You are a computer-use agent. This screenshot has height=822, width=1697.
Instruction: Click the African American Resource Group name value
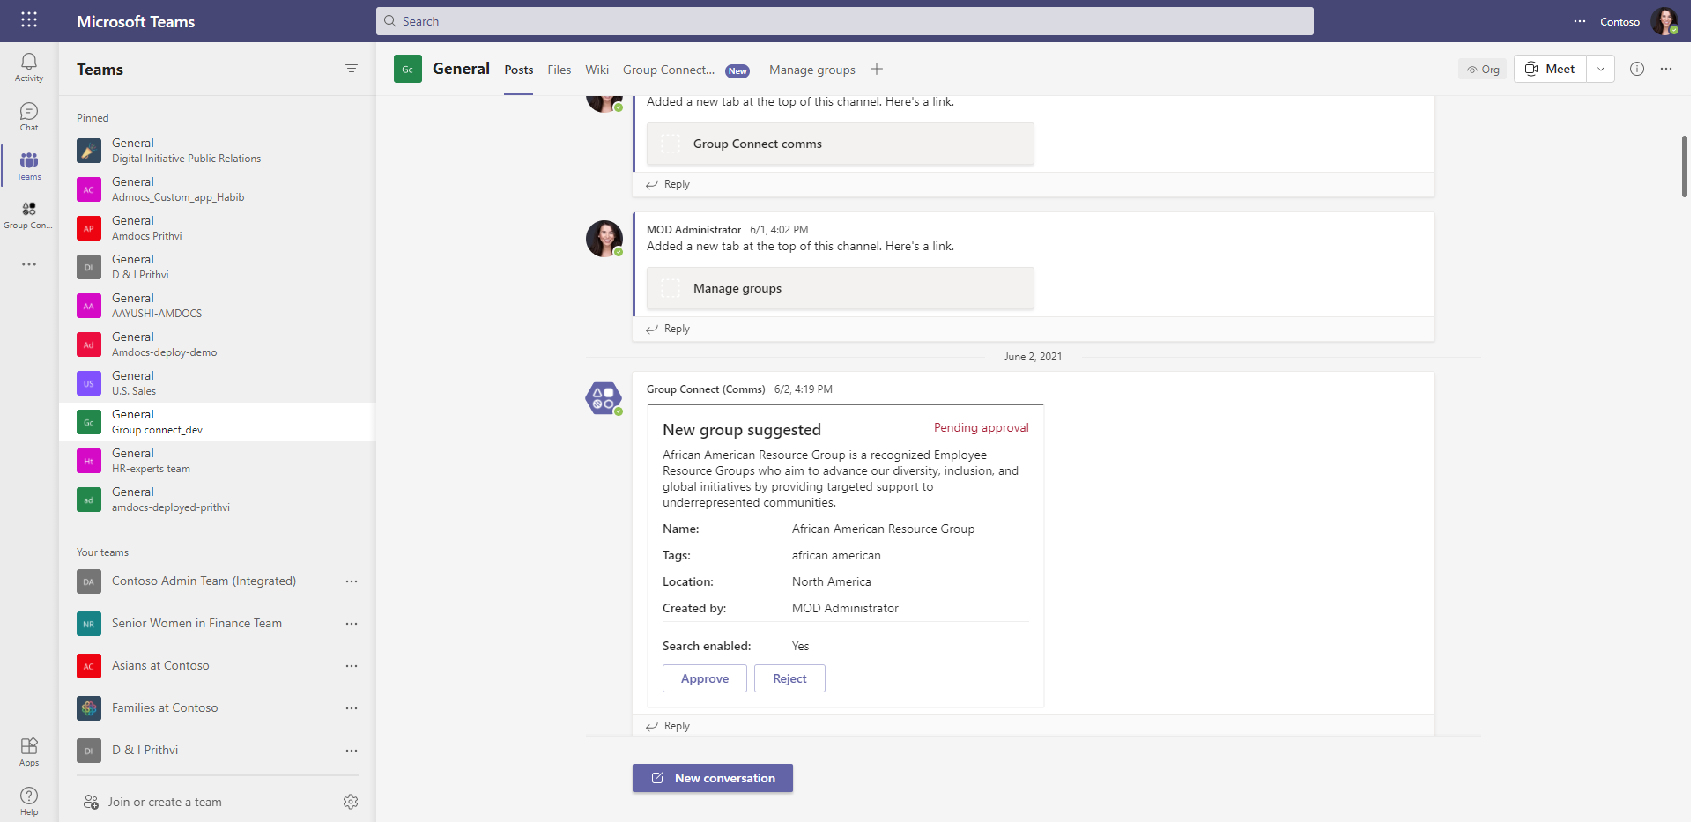[883, 529]
